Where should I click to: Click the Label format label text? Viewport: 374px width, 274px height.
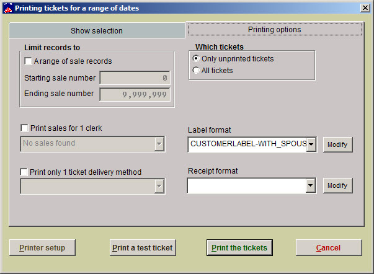click(x=210, y=130)
